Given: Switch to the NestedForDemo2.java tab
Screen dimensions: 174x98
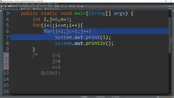Looking at the screenshot, I should coord(11,9).
